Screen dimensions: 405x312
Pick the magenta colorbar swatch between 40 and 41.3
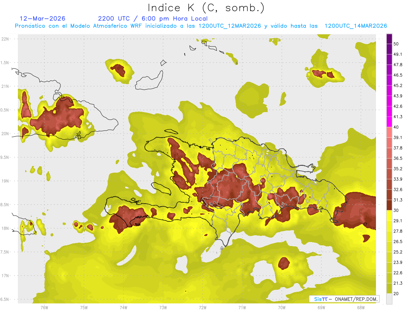click(x=389, y=122)
